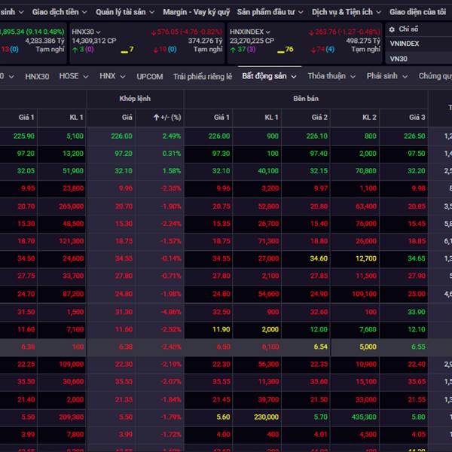The image size is (452, 452).
Task: Click the red down arrow in the HNX30 card
Action: [x=156, y=49]
